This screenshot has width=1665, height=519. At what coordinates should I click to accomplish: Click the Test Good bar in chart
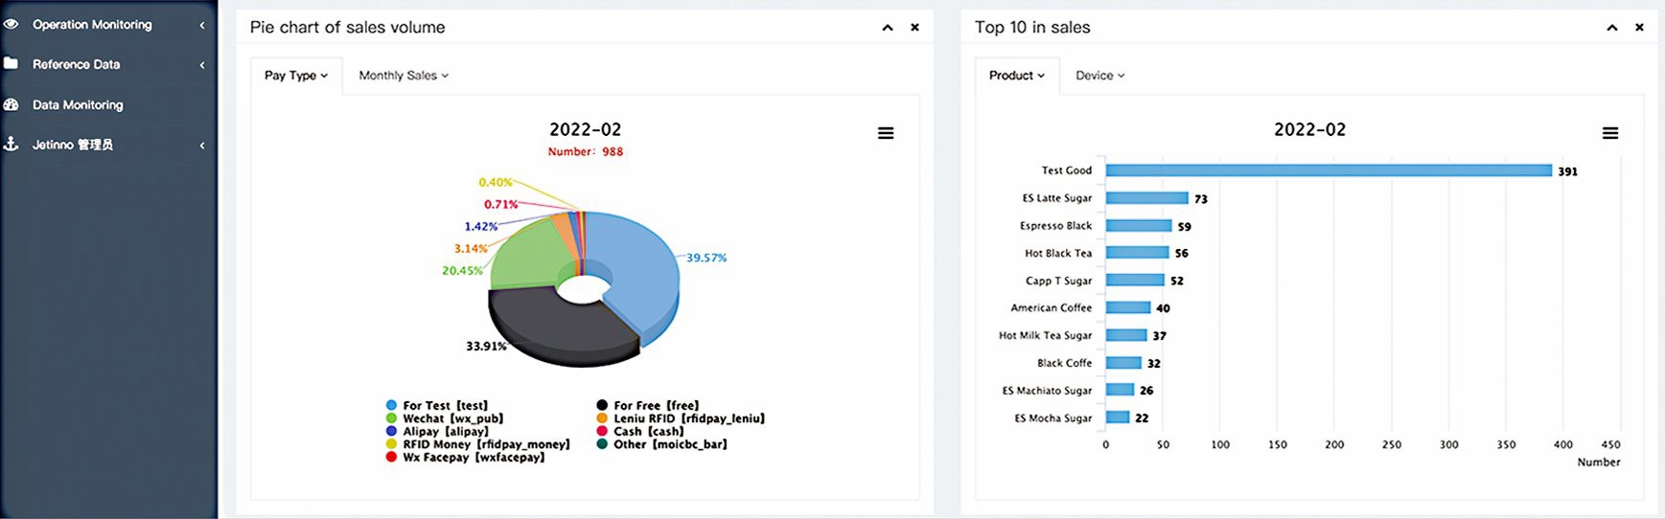point(1328,170)
